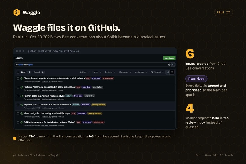Click the Issues heading in the GitHub window
Screen dimensions: 246x164
click(x=19, y=58)
